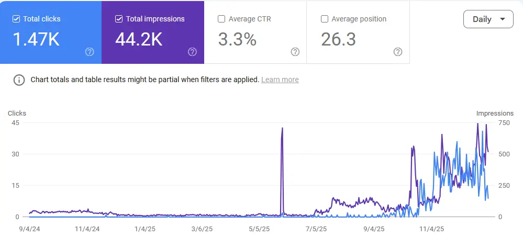Open help icon on Average CTR card

pos(295,52)
